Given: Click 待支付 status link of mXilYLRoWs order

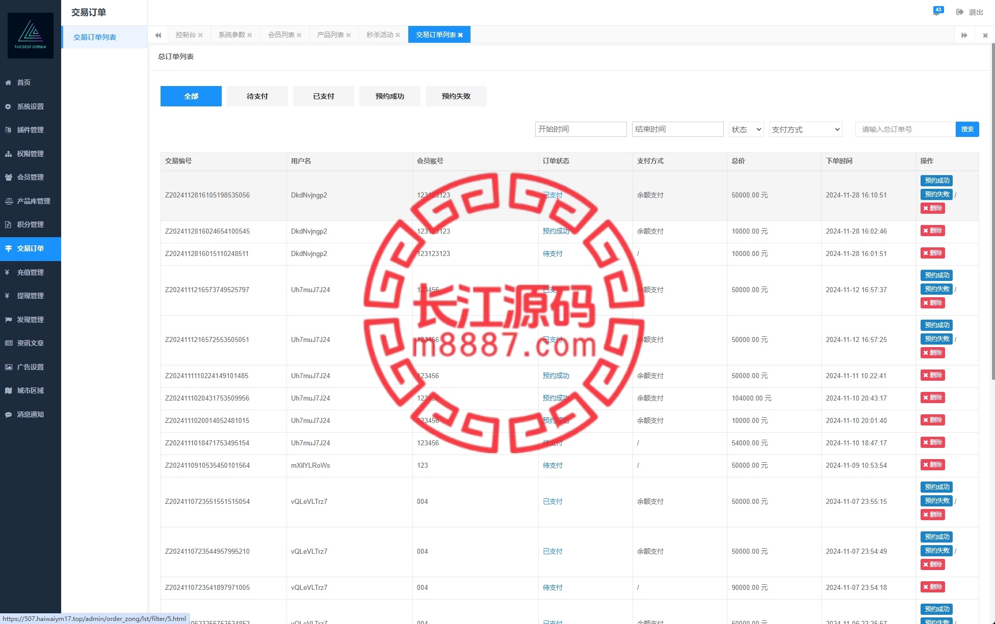Looking at the screenshot, I should coord(553,465).
